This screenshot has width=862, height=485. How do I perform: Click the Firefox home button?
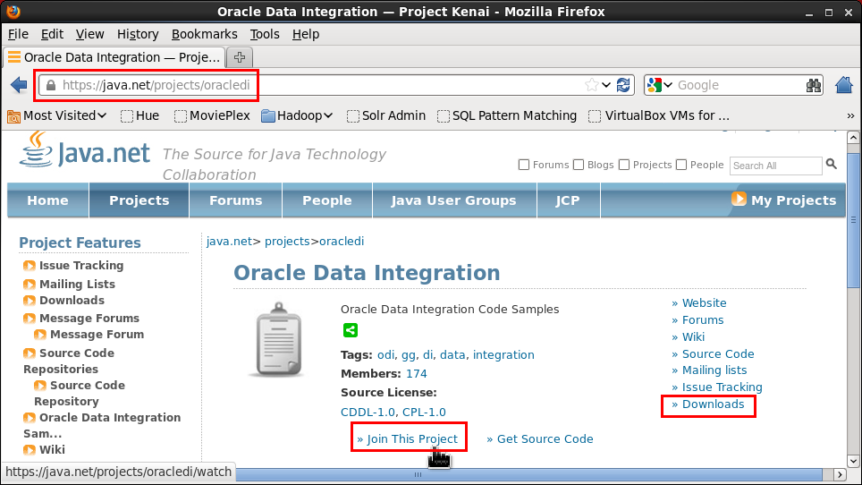coord(843,85)
